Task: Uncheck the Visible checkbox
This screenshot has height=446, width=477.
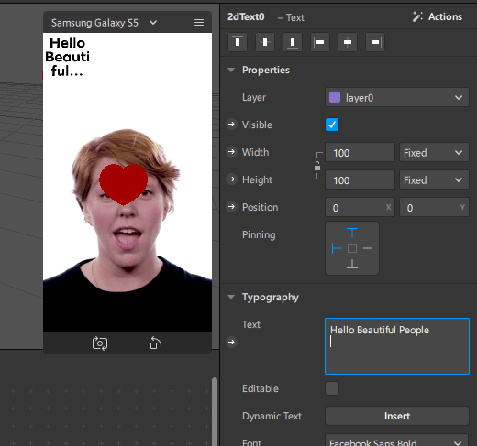Action: 332,125
